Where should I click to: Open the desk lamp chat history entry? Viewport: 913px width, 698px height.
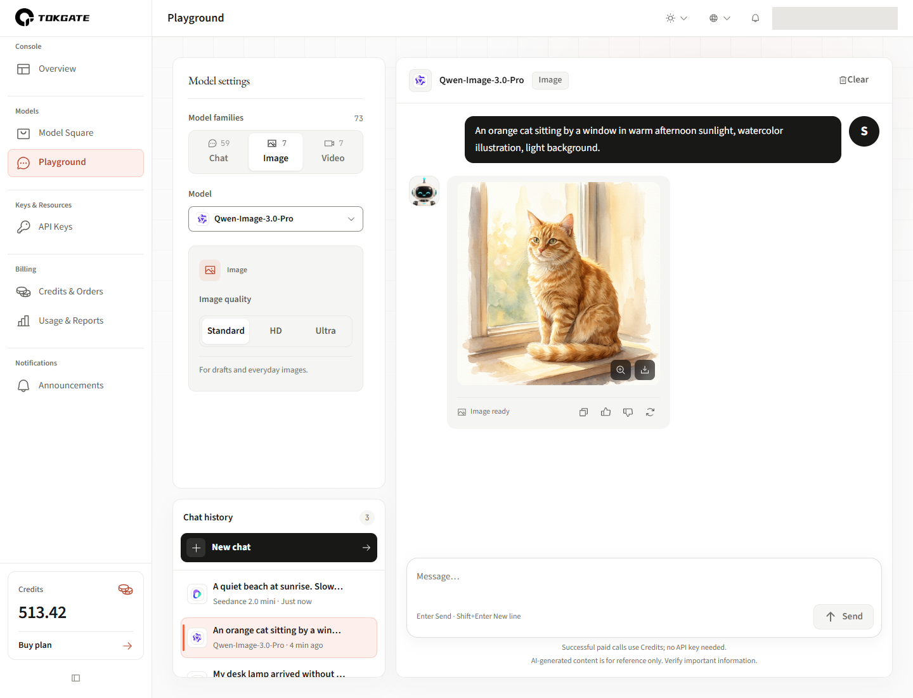tap(279, 672)
